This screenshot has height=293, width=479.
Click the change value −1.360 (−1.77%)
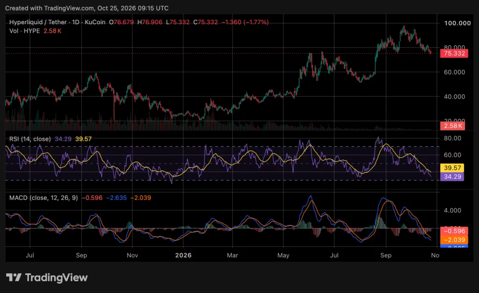245,22
